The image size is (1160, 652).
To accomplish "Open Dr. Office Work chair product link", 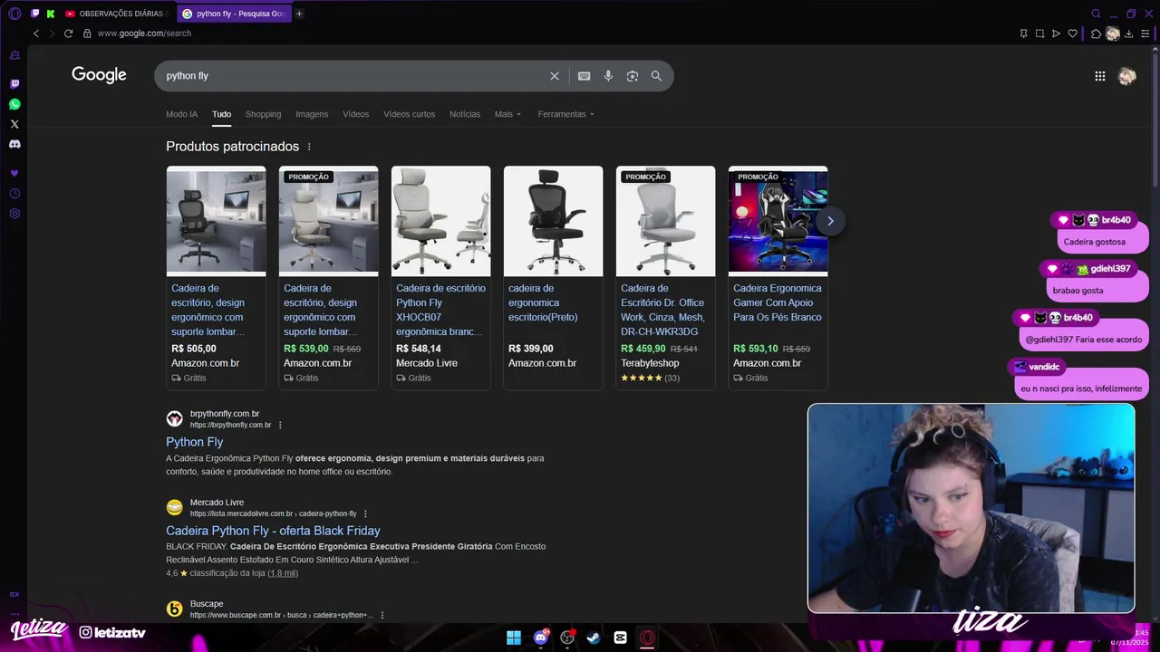I will pyautogui.click(x=662, y=310).
